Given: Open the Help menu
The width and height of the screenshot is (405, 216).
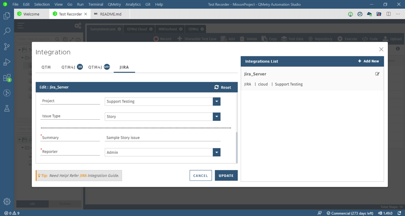Looking at the screenshot, I should coord(159,5).
